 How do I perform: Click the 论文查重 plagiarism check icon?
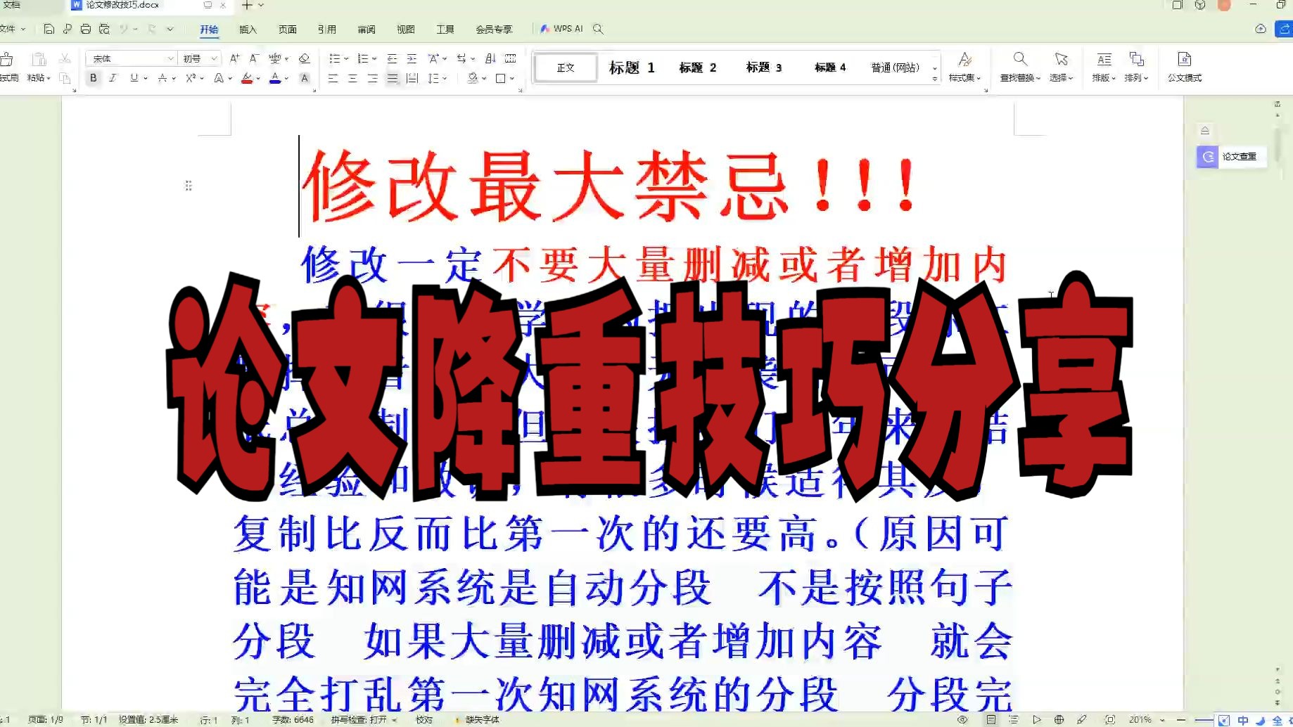pyautogui.click(x=1207, y=157)
